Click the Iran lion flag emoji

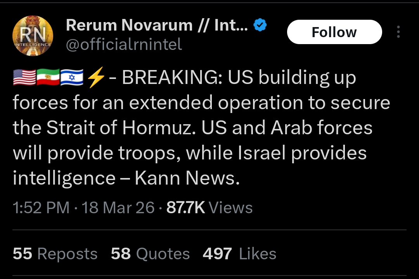[x=48, y=78]
